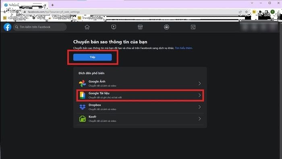282x159 pixels.
Task: Focus the Tìm kiếm trên Facebook search box
Action: pos(40,27)
